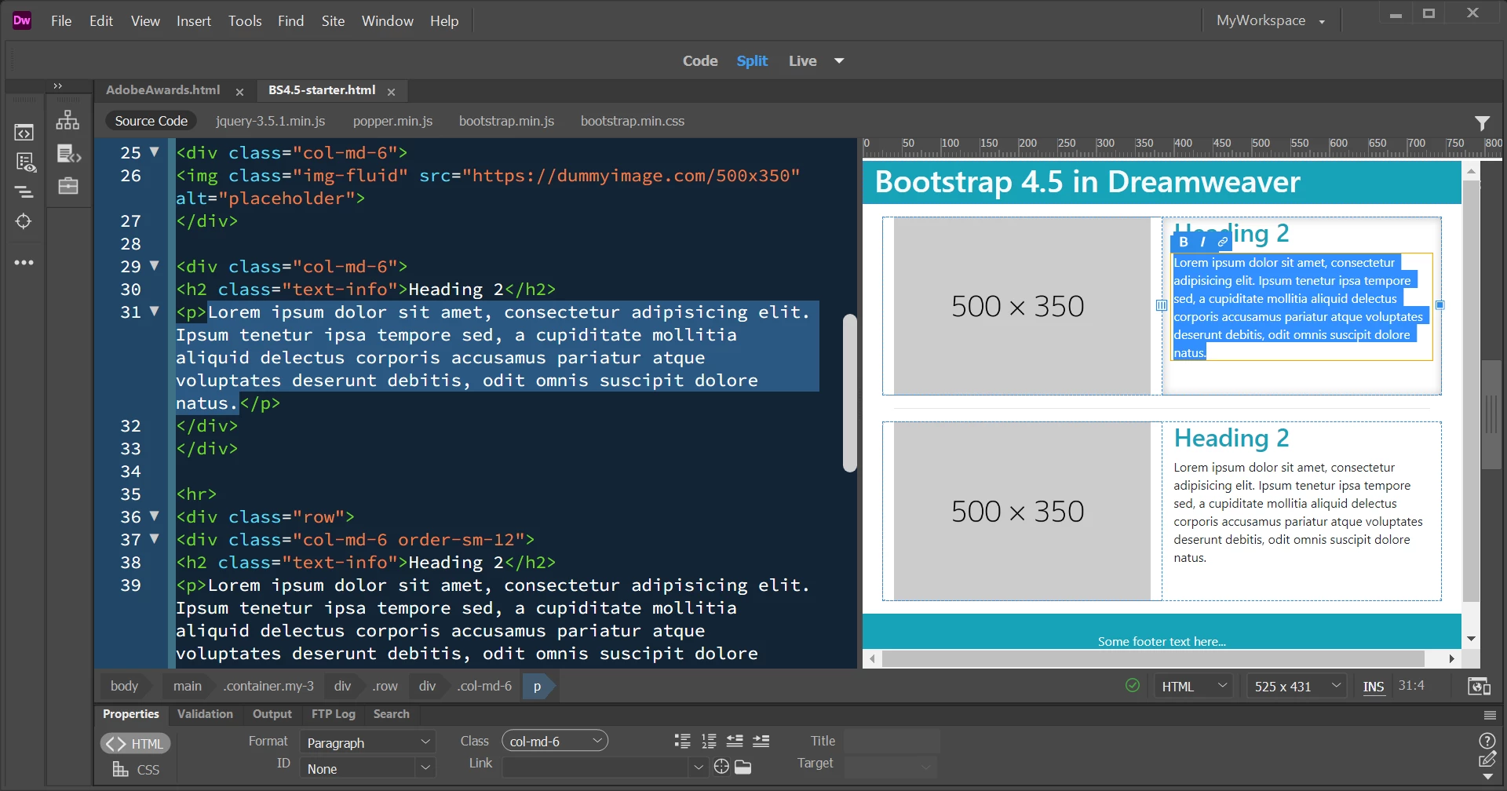Image resolution: width=1507 pixels, height=791 pixels.
Task: Toggle Bold in Live view text toolbar
Action: (x=1184, y=242)
